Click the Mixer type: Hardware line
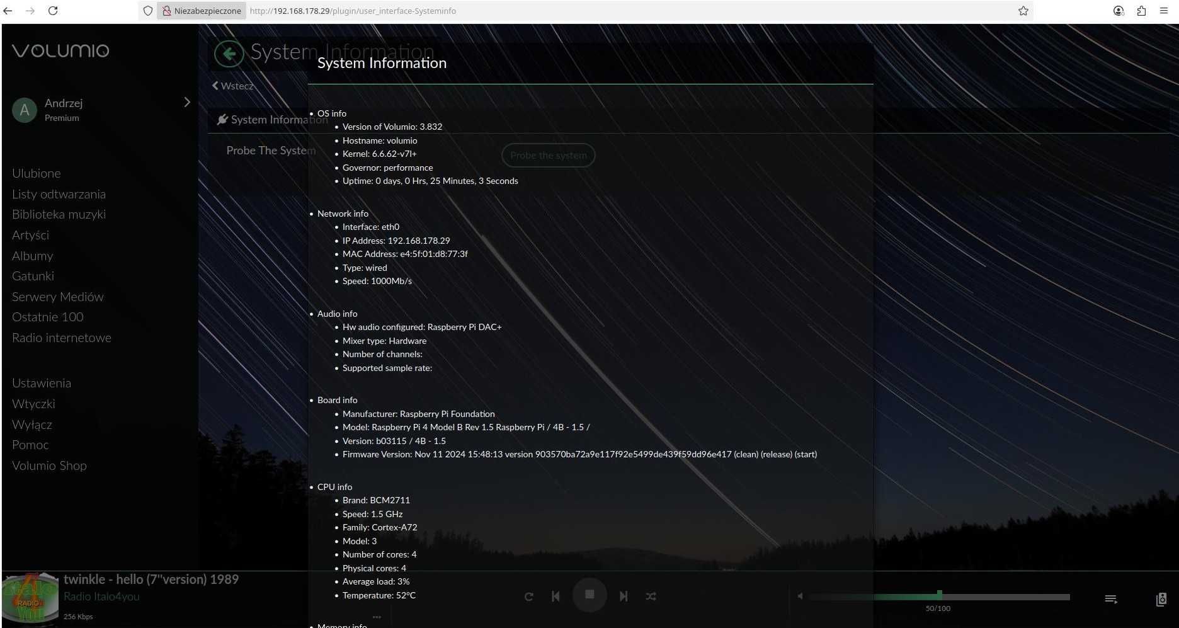Viewport: 1179px width, 628px height. tap(384, 341)
